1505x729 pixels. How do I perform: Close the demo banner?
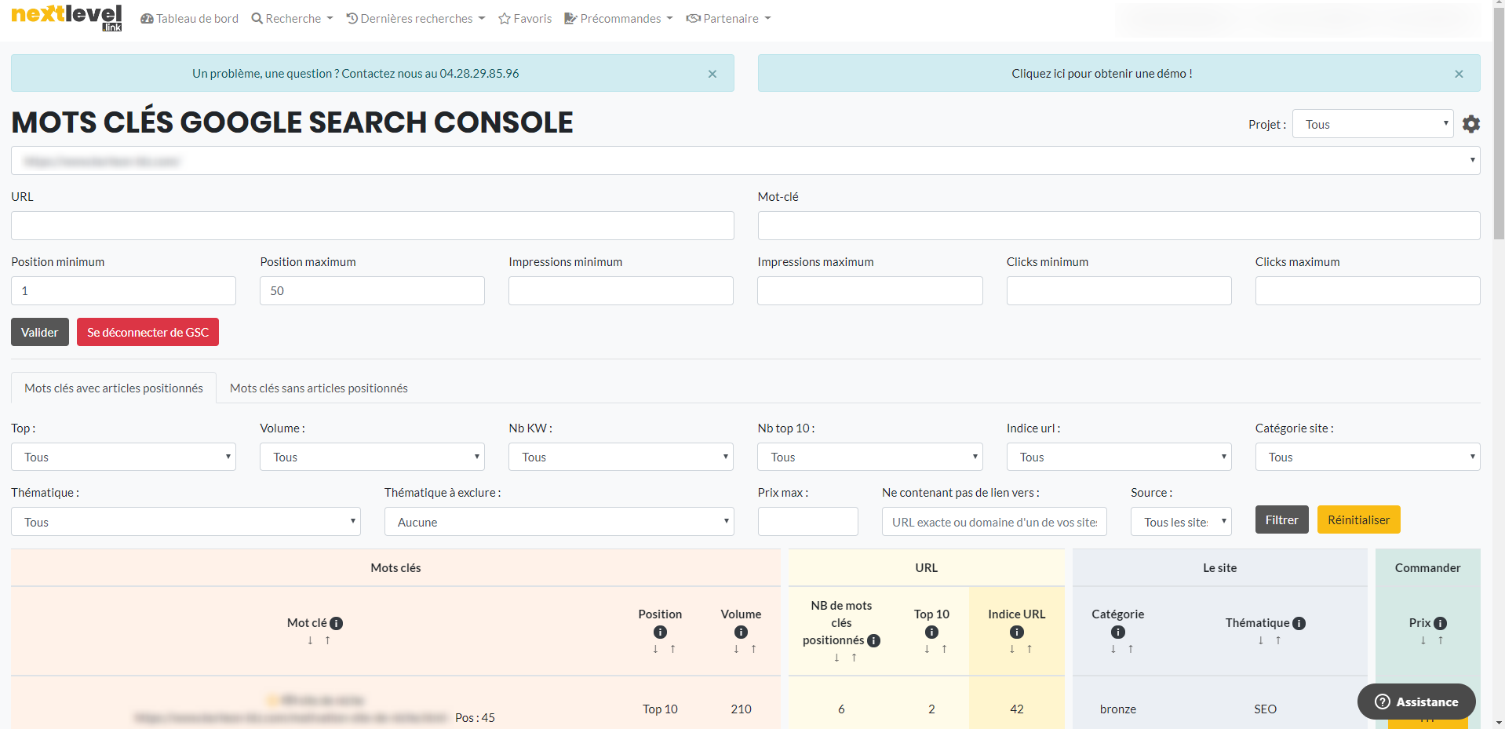(1459, 74)
